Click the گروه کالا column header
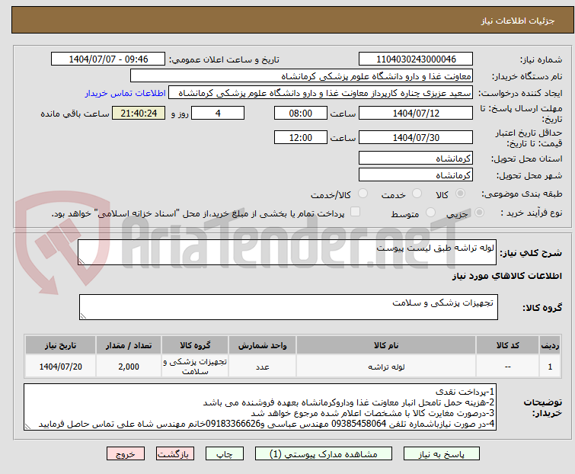The image size is (575, 474). (195, 345)
